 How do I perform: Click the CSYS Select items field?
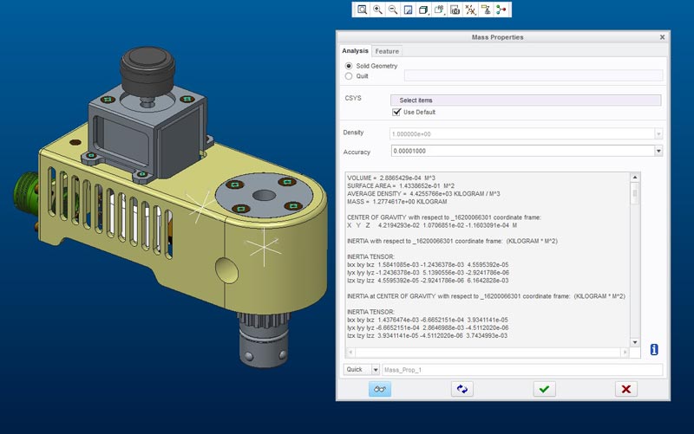pyautogui.click(x=526, y=100)
